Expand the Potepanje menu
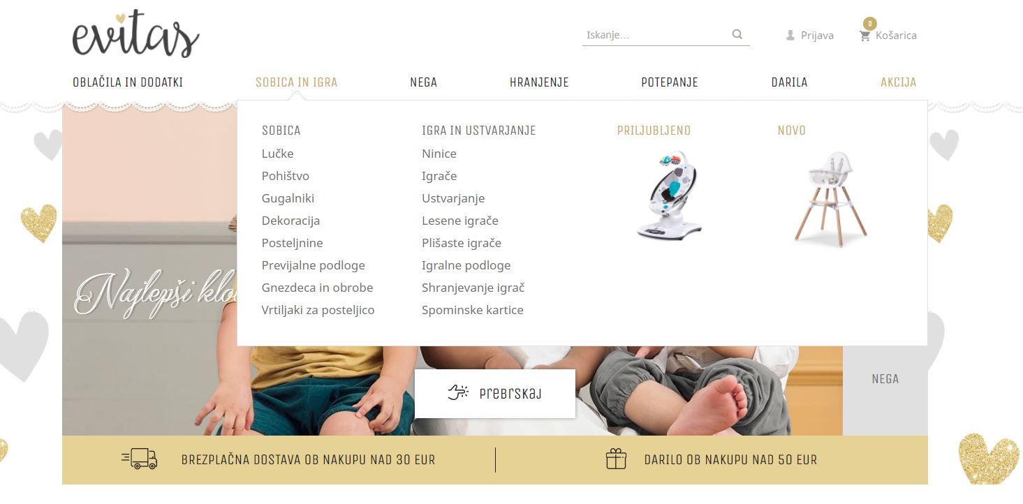Image resolution: width=1023 pixels, height=504 pixels. [x=670, y=82]
